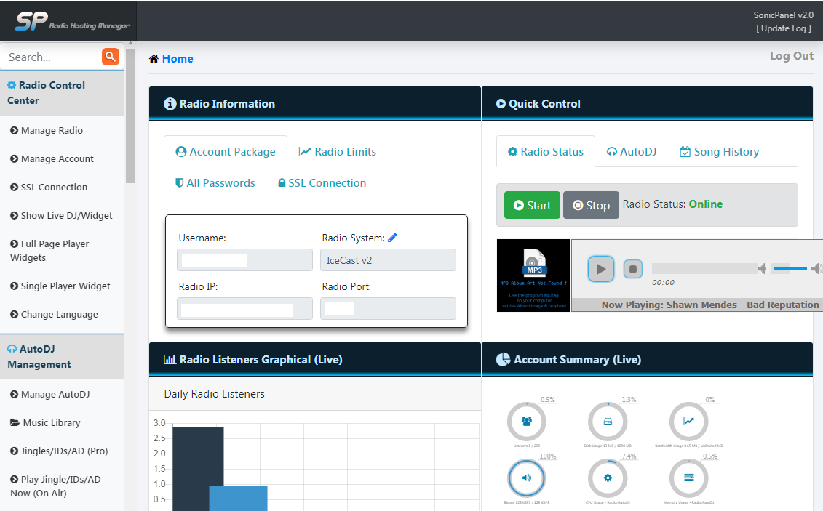Click the play icon in Quick Control header
The width and height of the screenshot is (823, 511).
[x=501, y=104]
